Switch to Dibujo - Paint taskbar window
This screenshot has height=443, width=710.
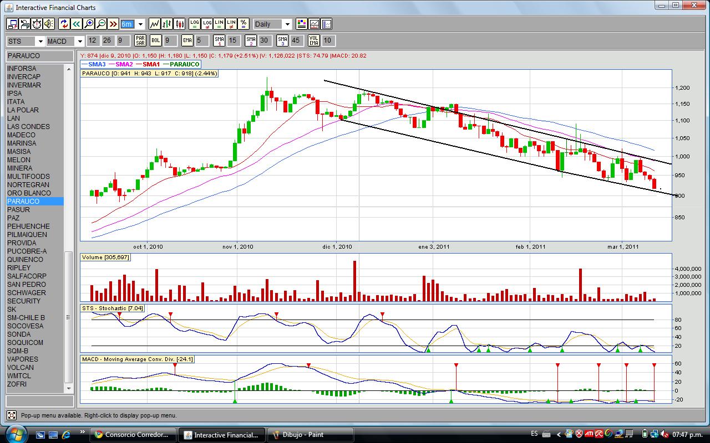click(310, 435)
